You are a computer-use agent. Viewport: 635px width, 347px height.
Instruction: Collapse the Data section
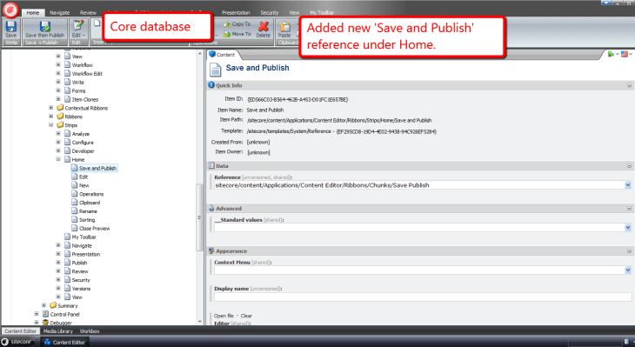pyautogui.click(x=629, y=165)
